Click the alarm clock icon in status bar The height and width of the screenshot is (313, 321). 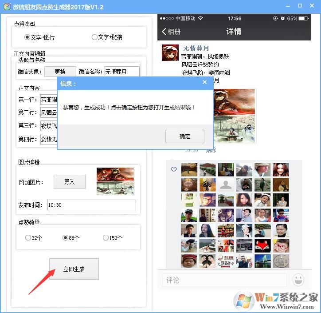click(x=282, y=19)
